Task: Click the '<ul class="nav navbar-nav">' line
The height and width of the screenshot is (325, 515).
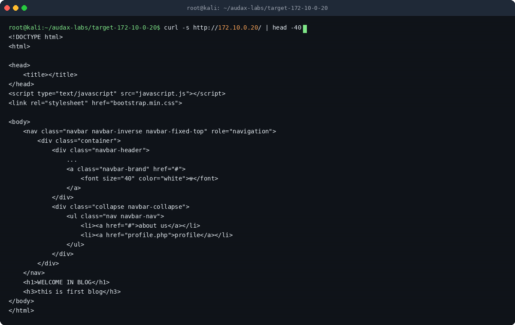Action: [x=115, y=216]
